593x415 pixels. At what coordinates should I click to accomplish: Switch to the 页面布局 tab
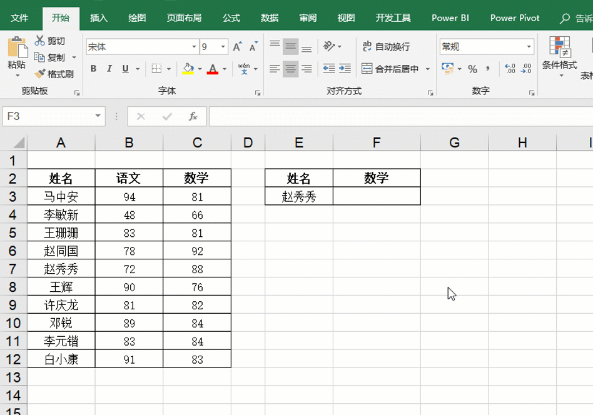pos(184,17)
